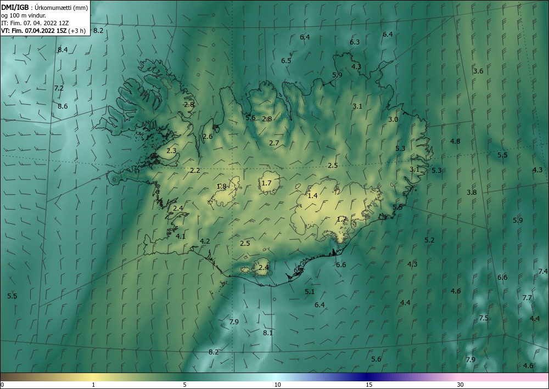Click the '7.7' value on the map
Screen dimensions: 549x389
(527, 298)
